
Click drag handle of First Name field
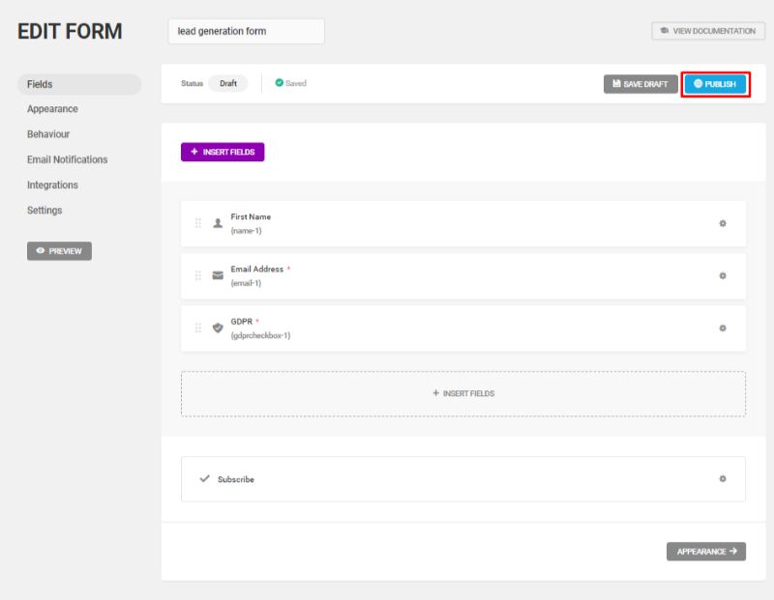(x=198, y=223)
